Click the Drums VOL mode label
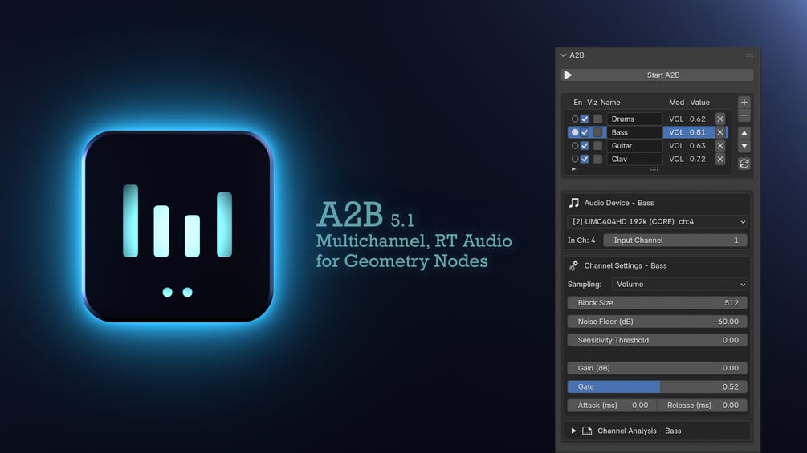Viewport: 807px width, 453px height. (x=676, y=119)
